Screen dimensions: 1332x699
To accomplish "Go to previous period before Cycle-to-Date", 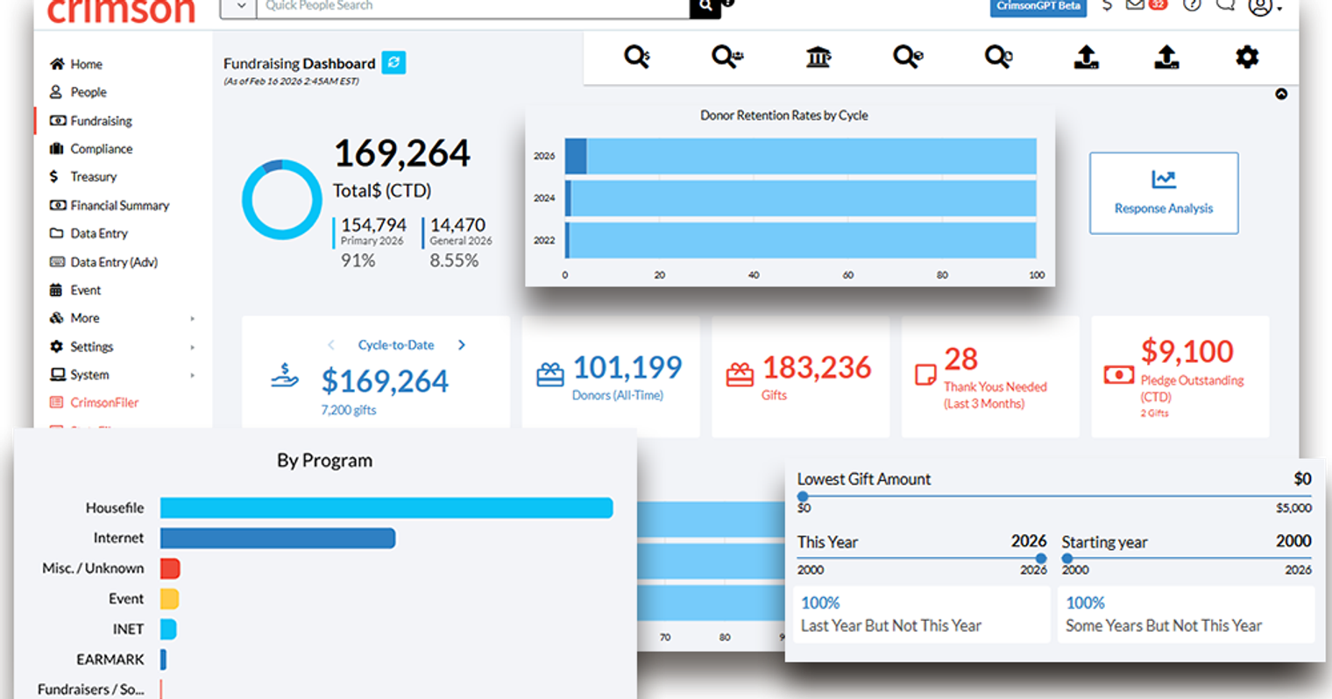I will pos(331,345).
